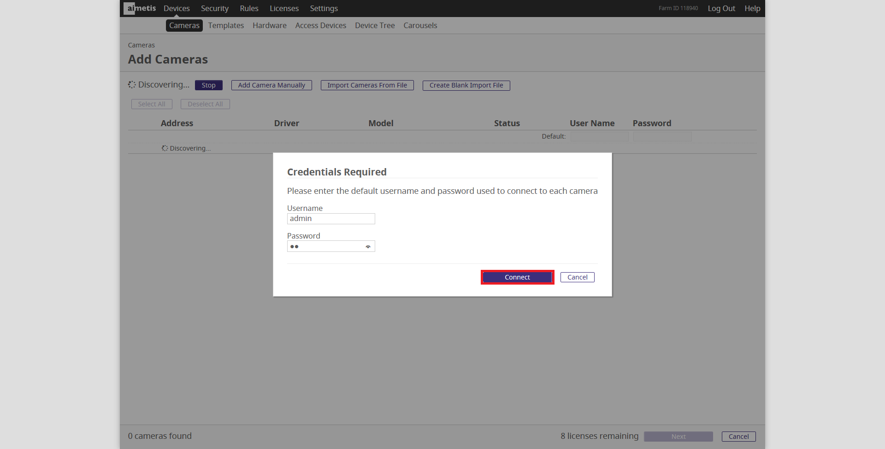The width and height of the screenshot is (885, 449).
Task: Click into the Username field
Action: pos(330,219)
